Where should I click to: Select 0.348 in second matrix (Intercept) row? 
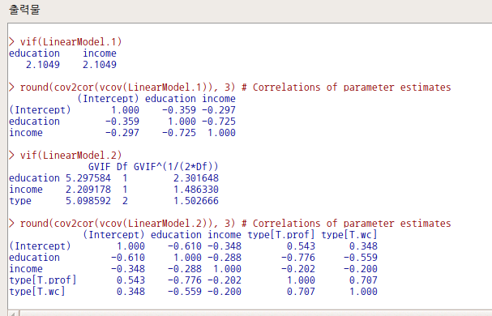[x=363, y=246]
